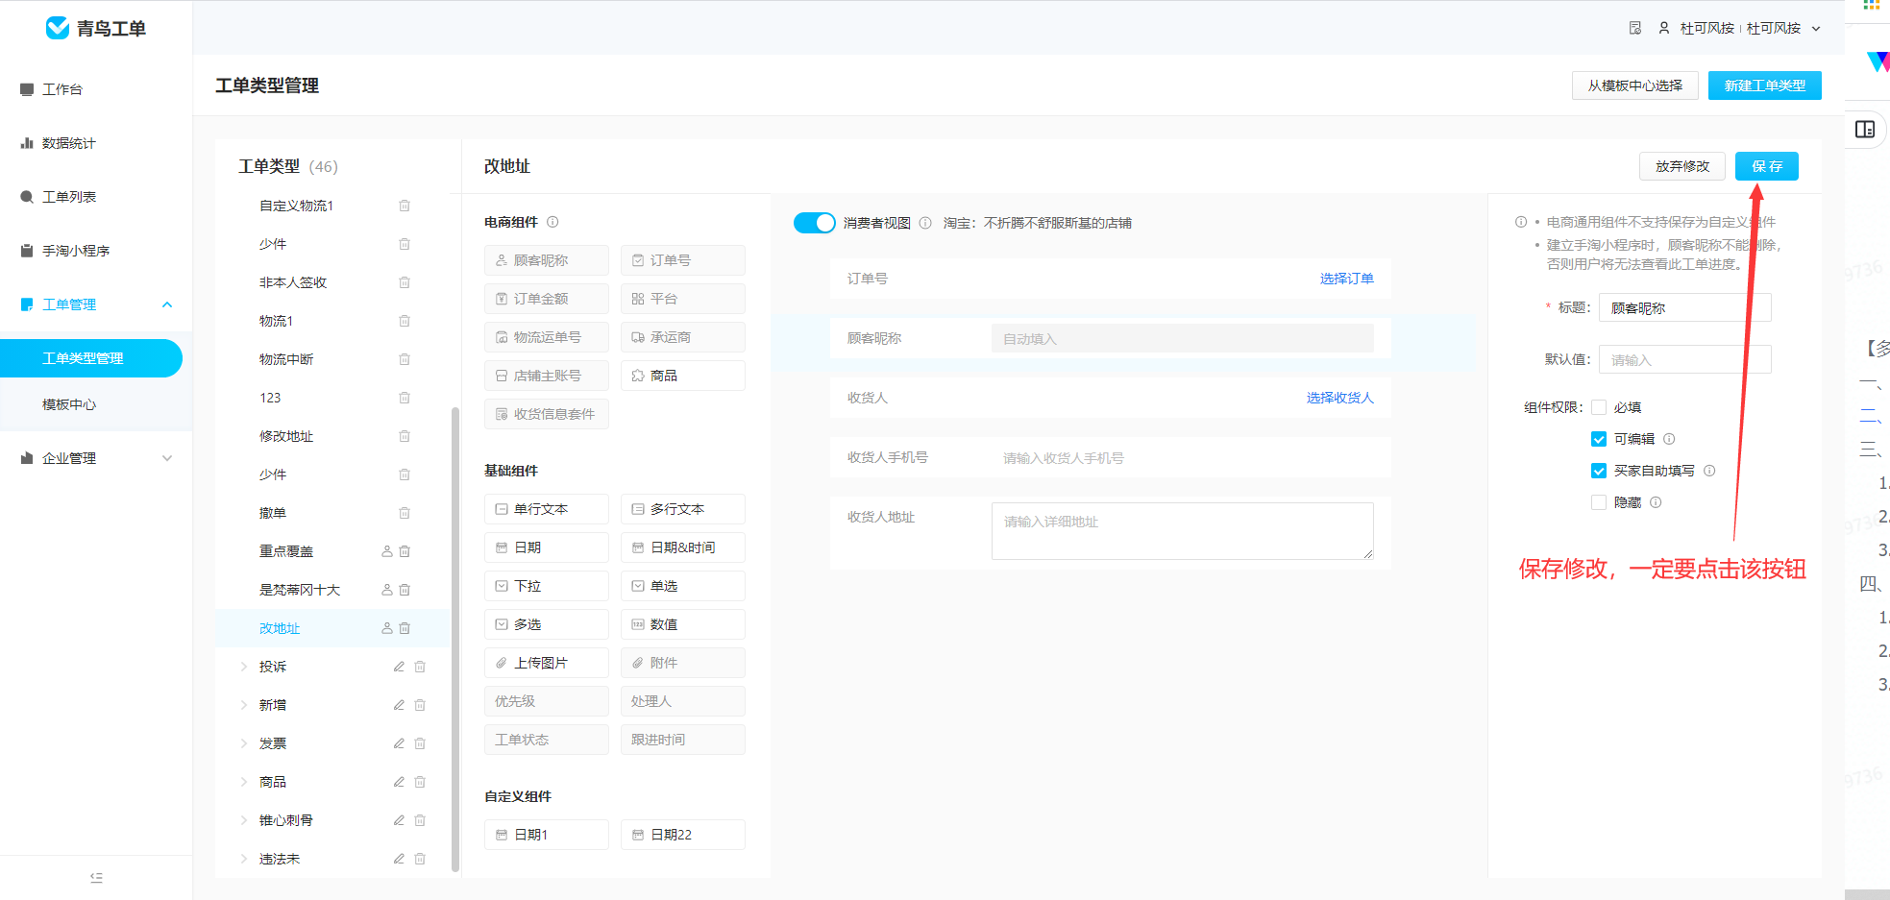Screen dimensions: 1890x900
Task: Click info icon beside 电商组件
Action: point(552,222)
